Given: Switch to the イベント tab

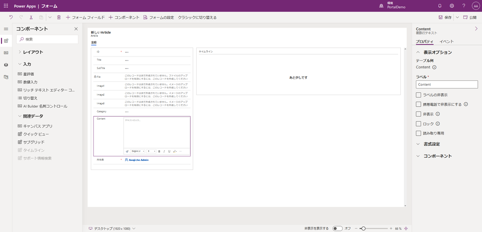Looking at the screenshot, I should (x=446, y=42).
